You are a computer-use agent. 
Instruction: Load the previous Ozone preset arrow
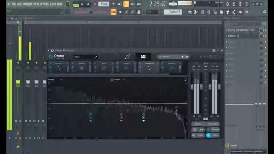182,57
